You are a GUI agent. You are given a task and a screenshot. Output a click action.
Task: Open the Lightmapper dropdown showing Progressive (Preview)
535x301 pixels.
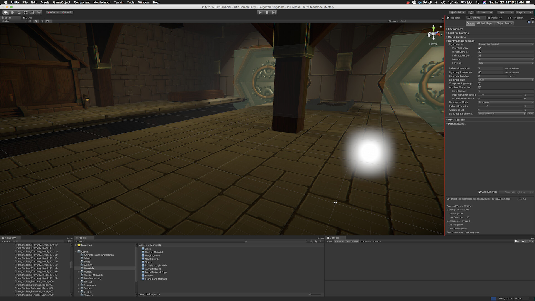pyautogui.click(x=505, y=44)
